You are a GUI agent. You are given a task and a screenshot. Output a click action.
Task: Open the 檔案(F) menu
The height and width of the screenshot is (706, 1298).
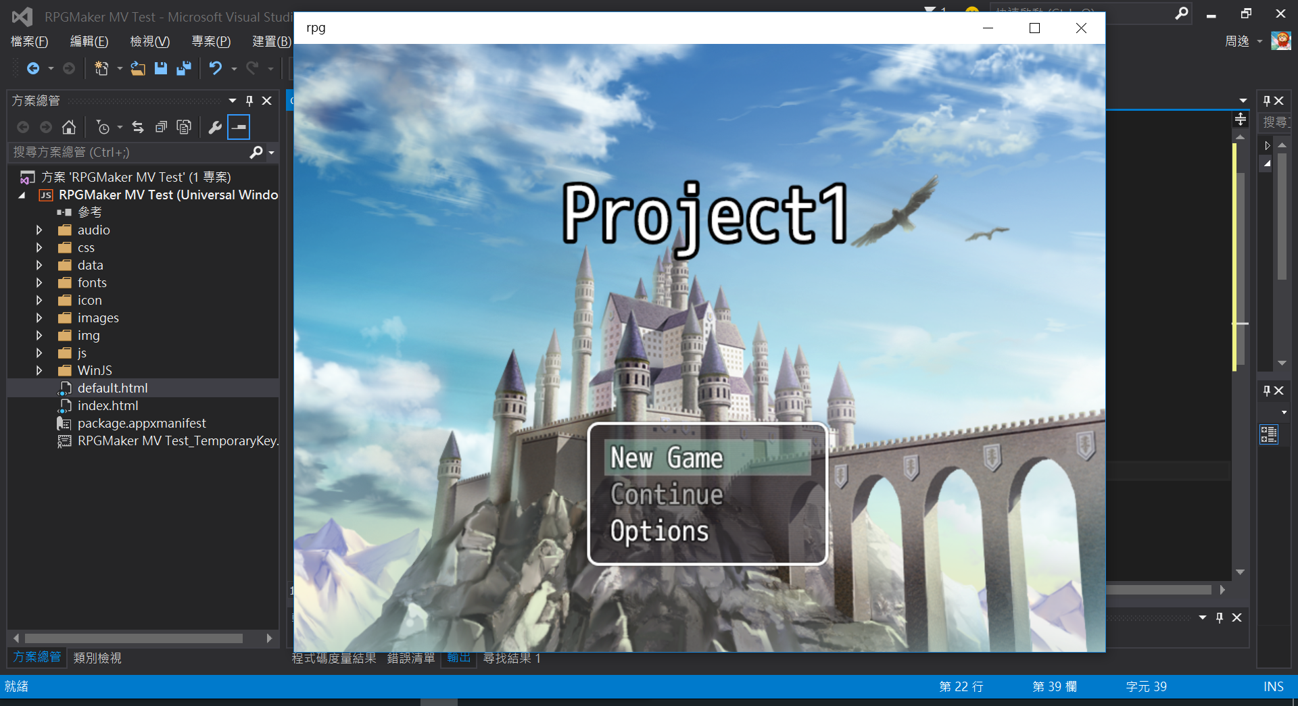[30, 41]
